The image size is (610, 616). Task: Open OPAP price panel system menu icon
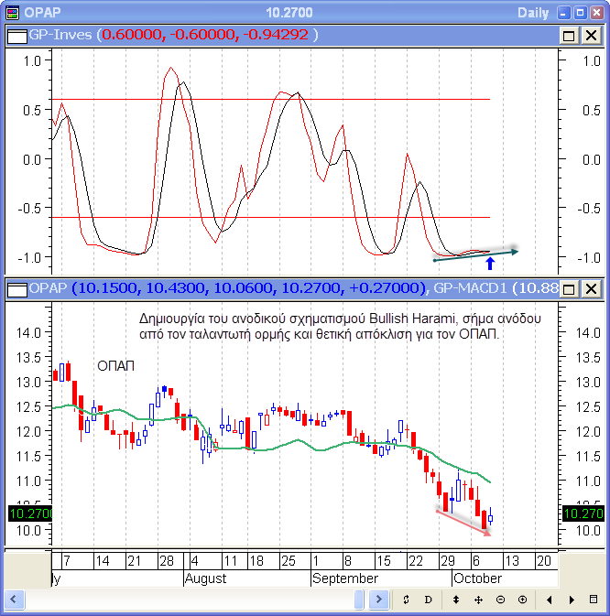point(16,289)
